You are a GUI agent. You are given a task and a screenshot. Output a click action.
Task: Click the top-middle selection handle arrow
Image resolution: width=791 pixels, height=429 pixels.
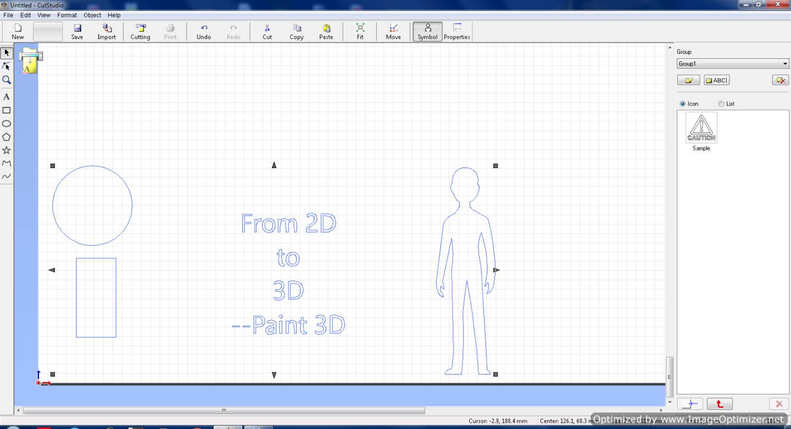[x=274, y=165]
